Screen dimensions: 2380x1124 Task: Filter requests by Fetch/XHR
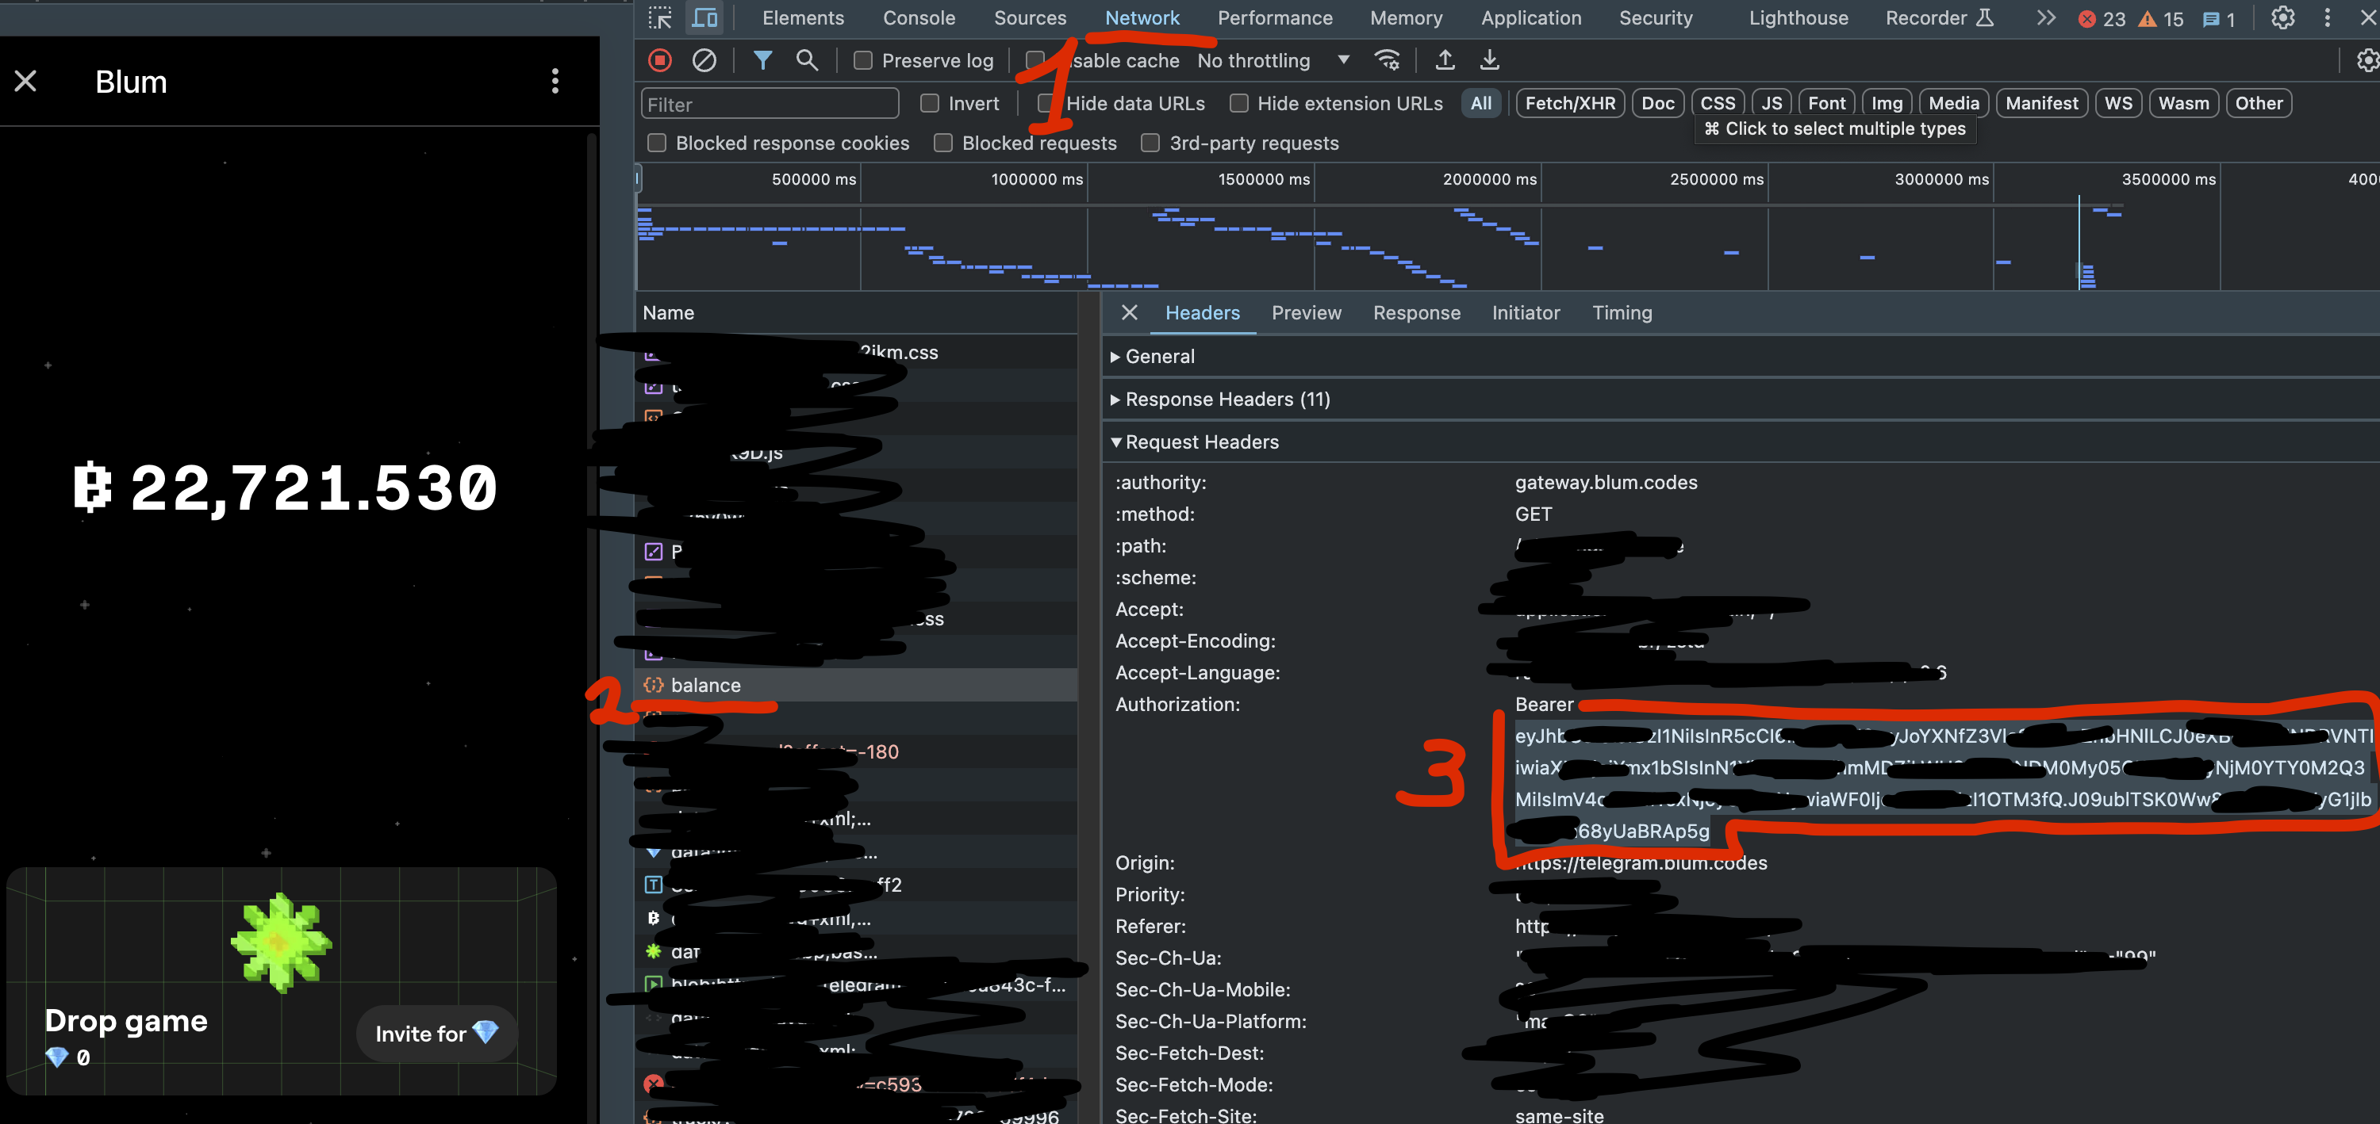pos(1570,103)
